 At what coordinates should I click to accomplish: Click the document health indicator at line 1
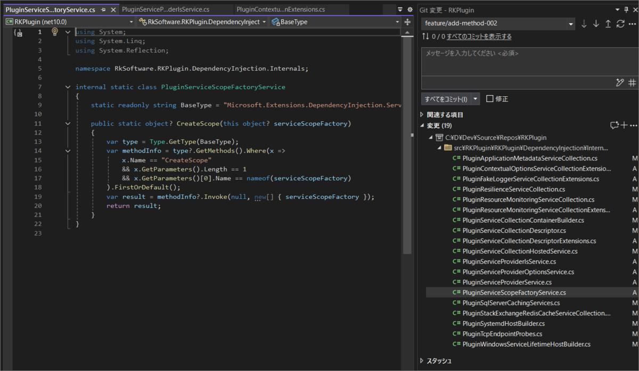[18, 32]
